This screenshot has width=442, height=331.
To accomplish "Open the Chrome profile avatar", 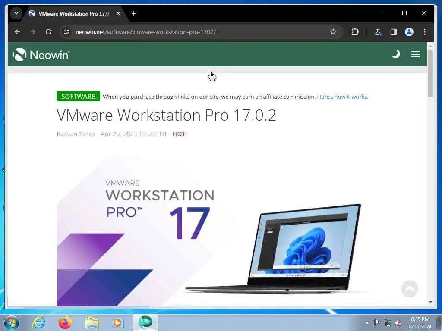I will [x=409, y=32].
